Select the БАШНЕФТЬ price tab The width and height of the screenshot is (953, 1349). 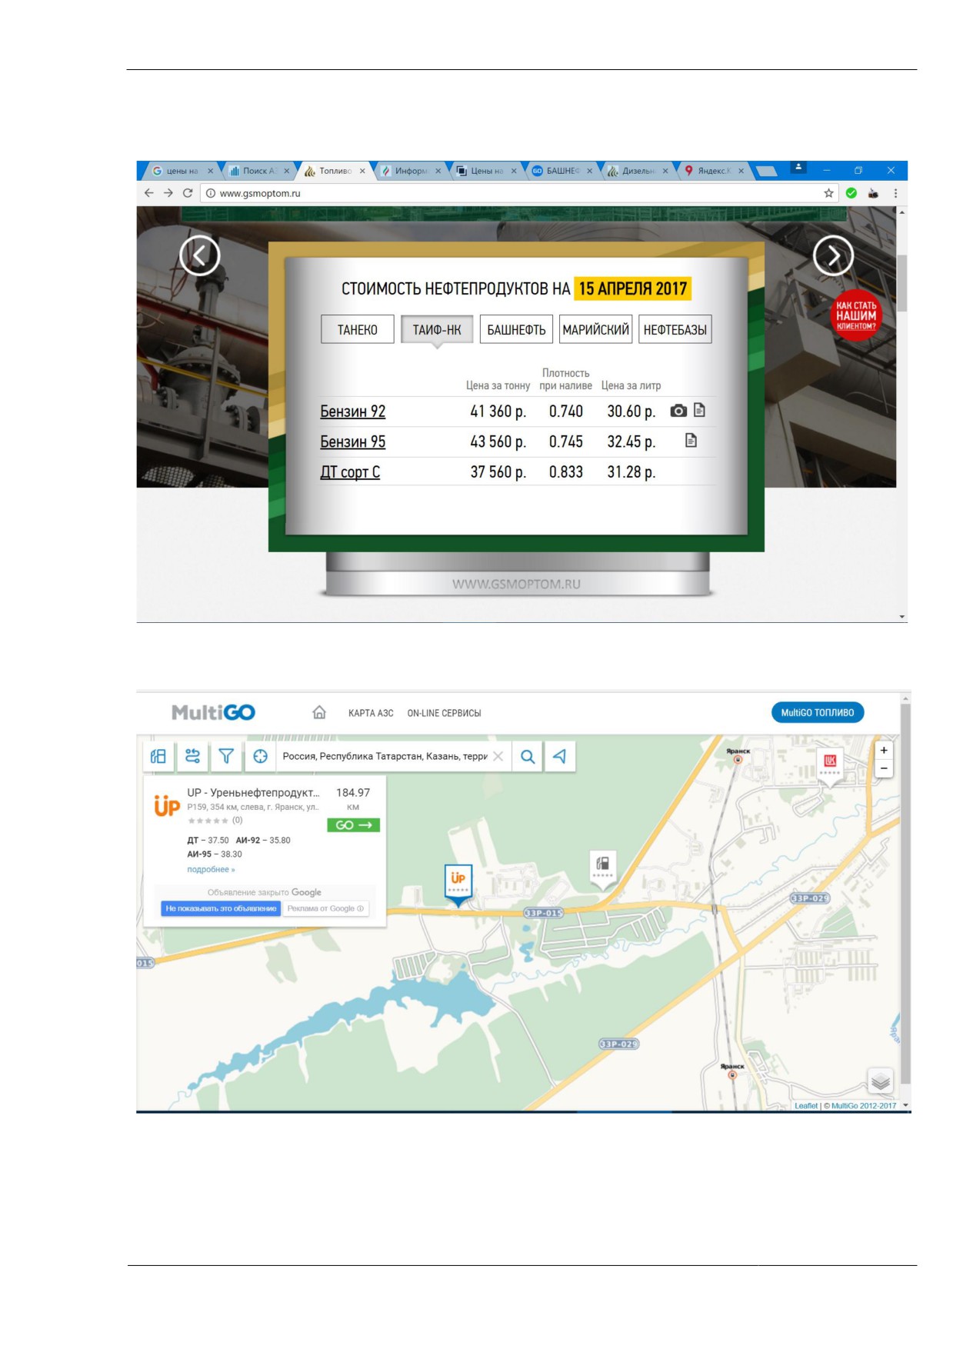516,329
